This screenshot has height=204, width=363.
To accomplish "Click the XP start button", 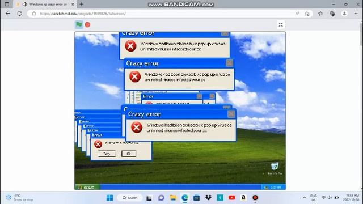I will pyautogui.click(x=87, y=188).
